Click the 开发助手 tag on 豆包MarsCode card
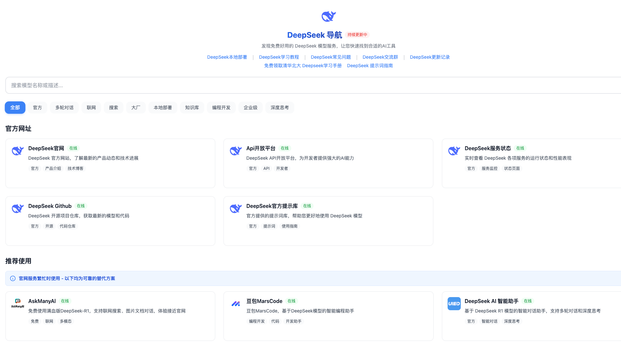This screenshot has width=621, height=343. coord(294,321)
